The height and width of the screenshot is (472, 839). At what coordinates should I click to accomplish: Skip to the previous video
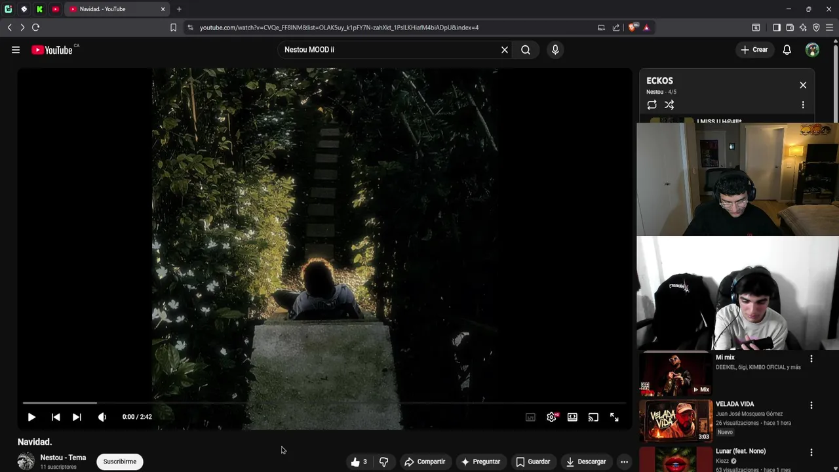point(56,417)
